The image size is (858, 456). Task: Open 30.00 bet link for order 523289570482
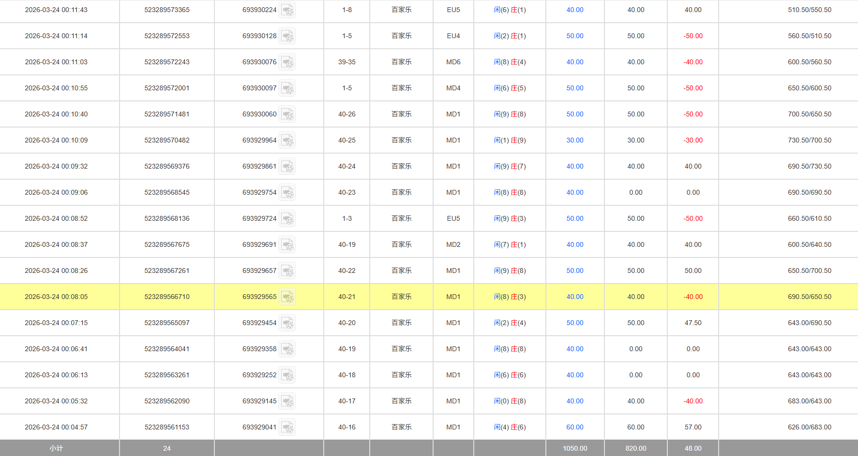[x=574, y=140]
